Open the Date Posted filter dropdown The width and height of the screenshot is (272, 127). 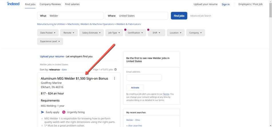point(48,33)
